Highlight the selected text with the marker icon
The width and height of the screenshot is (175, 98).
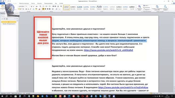click(36, 9)
